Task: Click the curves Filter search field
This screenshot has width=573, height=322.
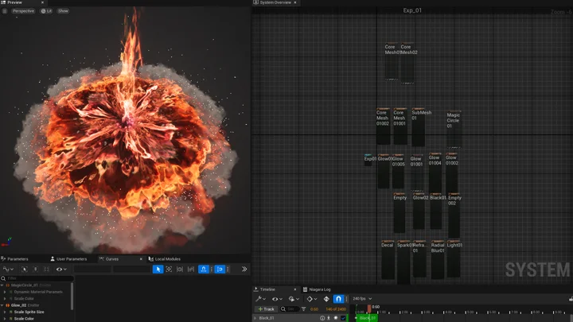Action: click(x=37, y=278)
